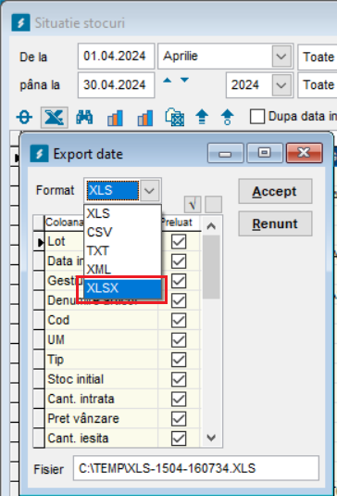Open search with the binoculars icon

click(84, 118)
